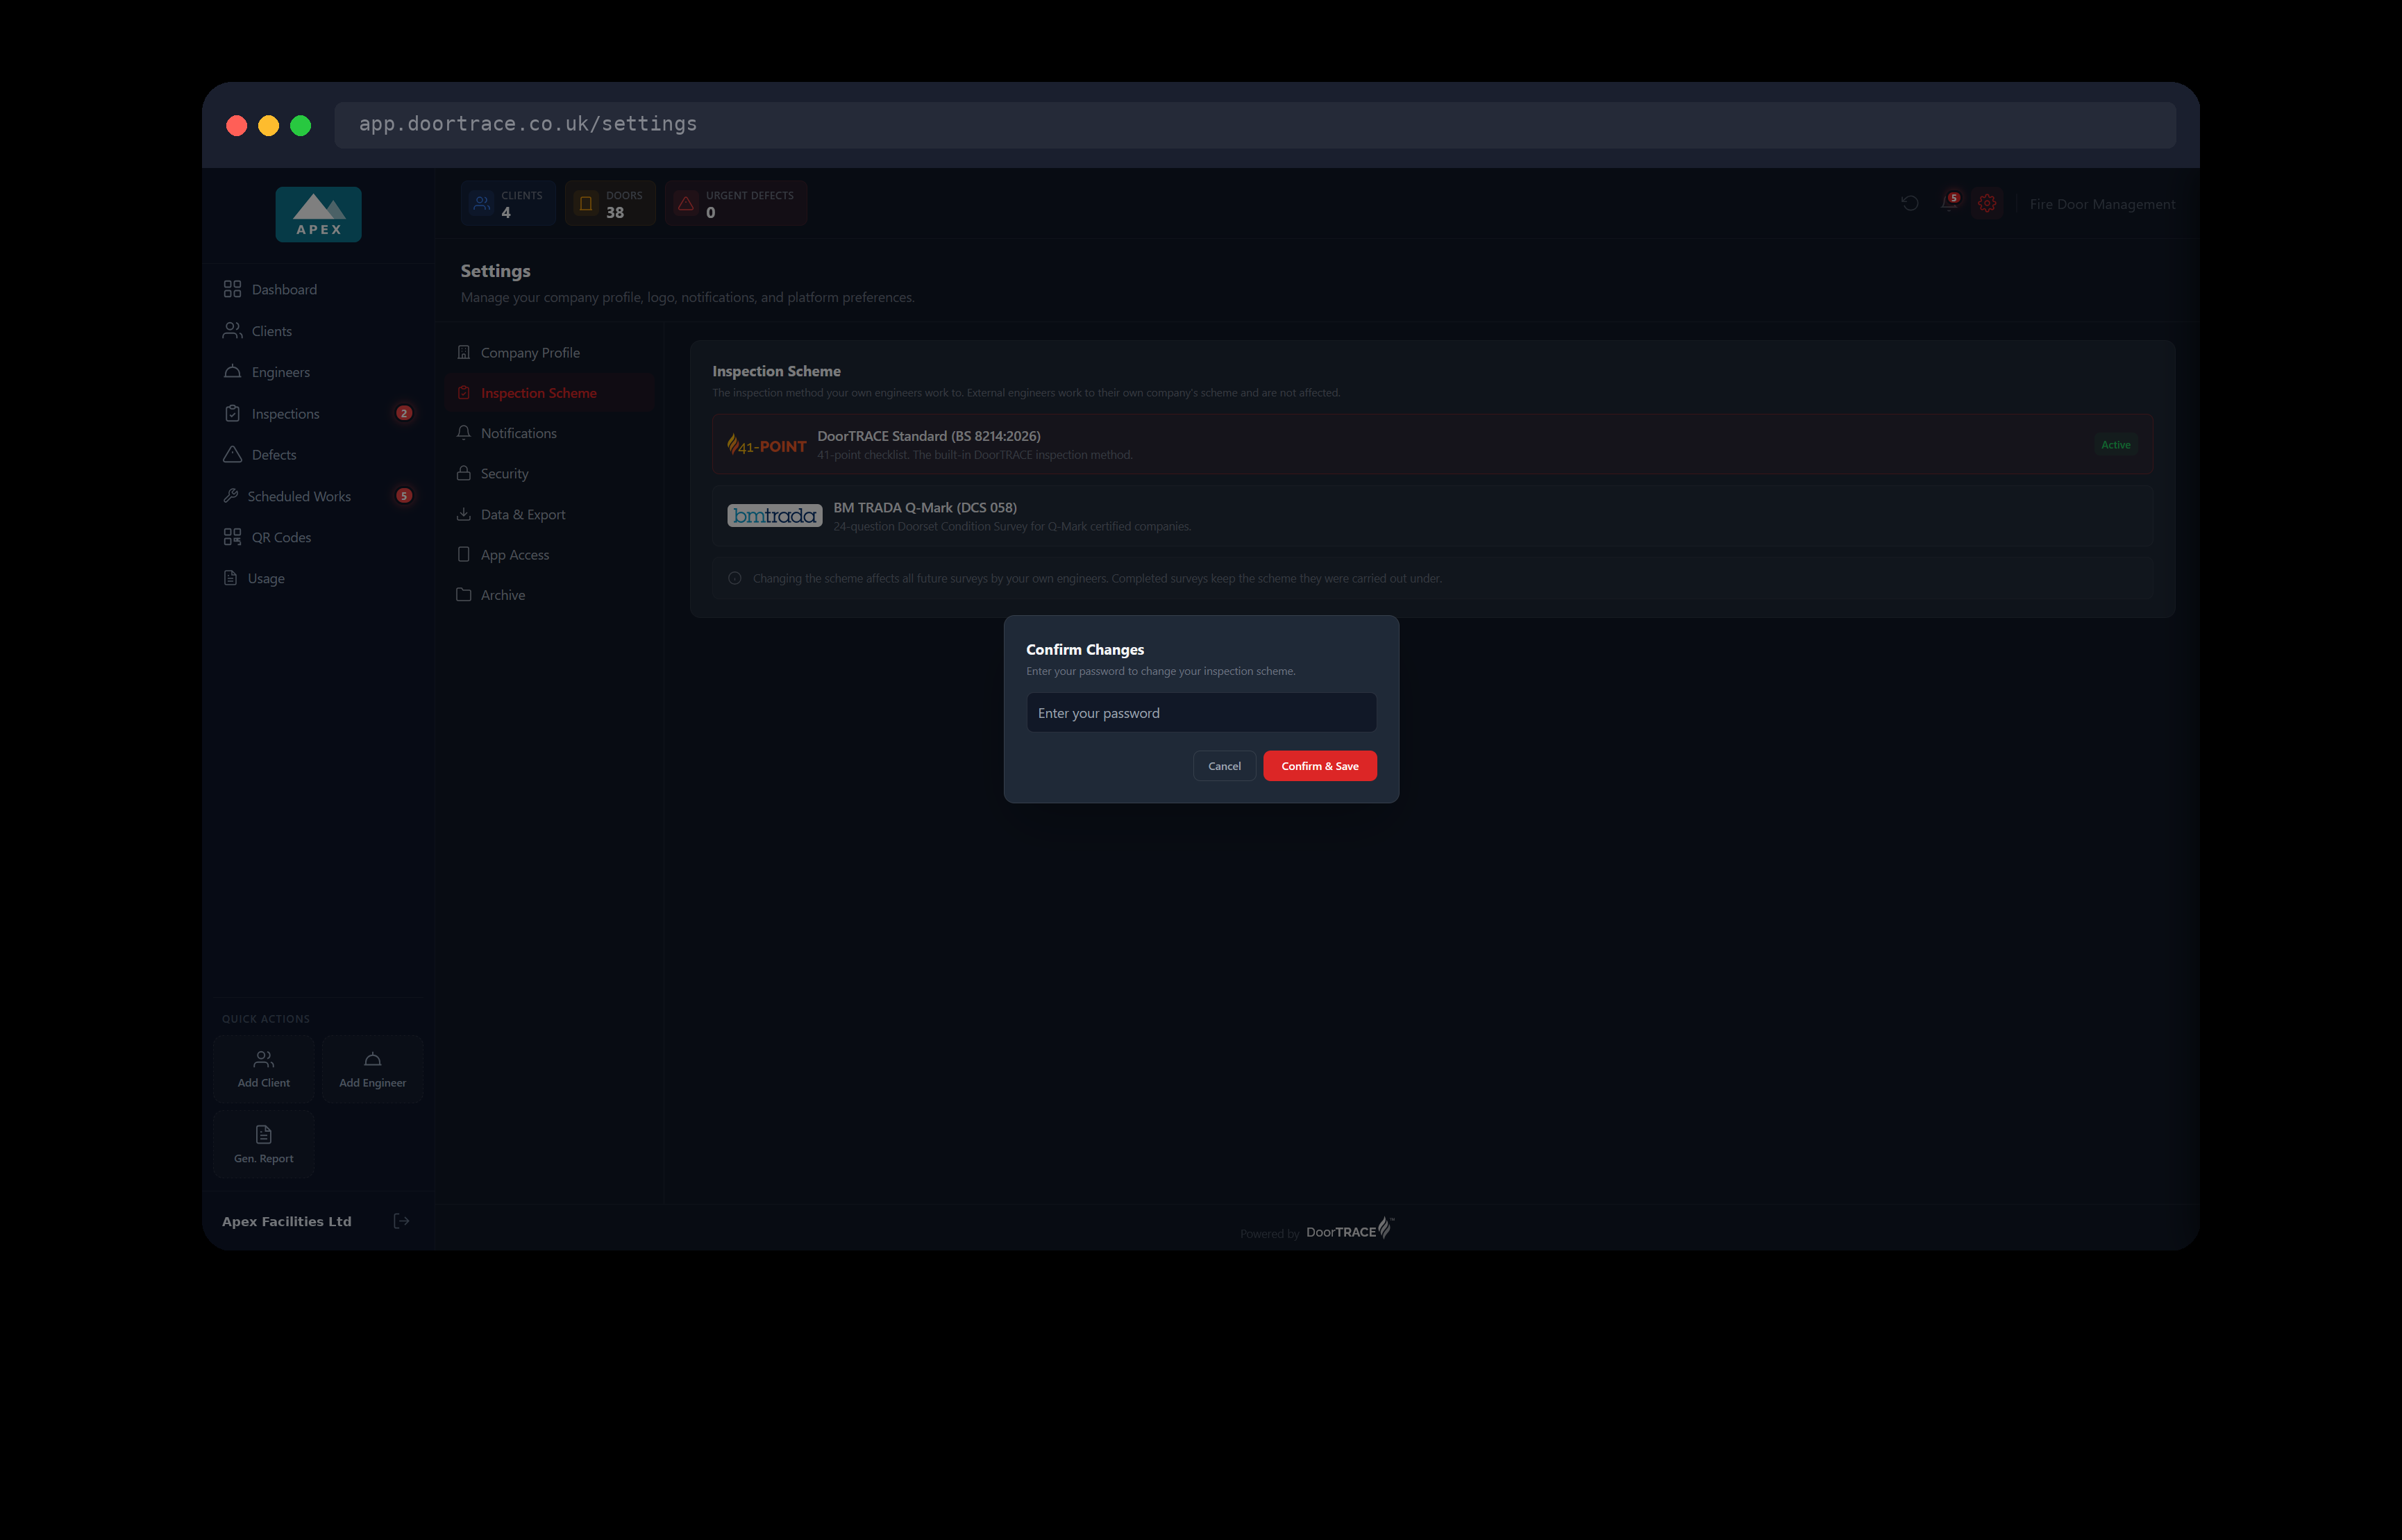
Task: Click the QR Codes icon
Action: pyautogui.click(x=232, y=537)
